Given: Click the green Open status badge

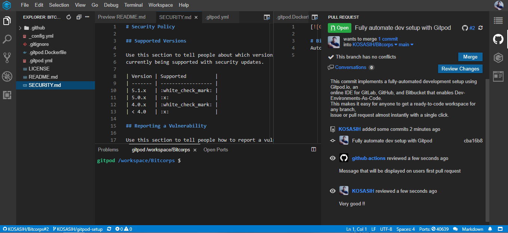Looking at the screenshot, I should [x=339, y=28].
